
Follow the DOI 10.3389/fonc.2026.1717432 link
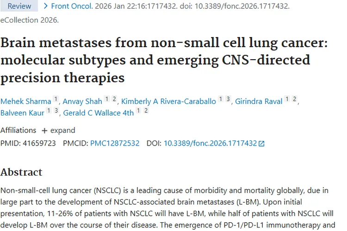[x=210, y=143]
